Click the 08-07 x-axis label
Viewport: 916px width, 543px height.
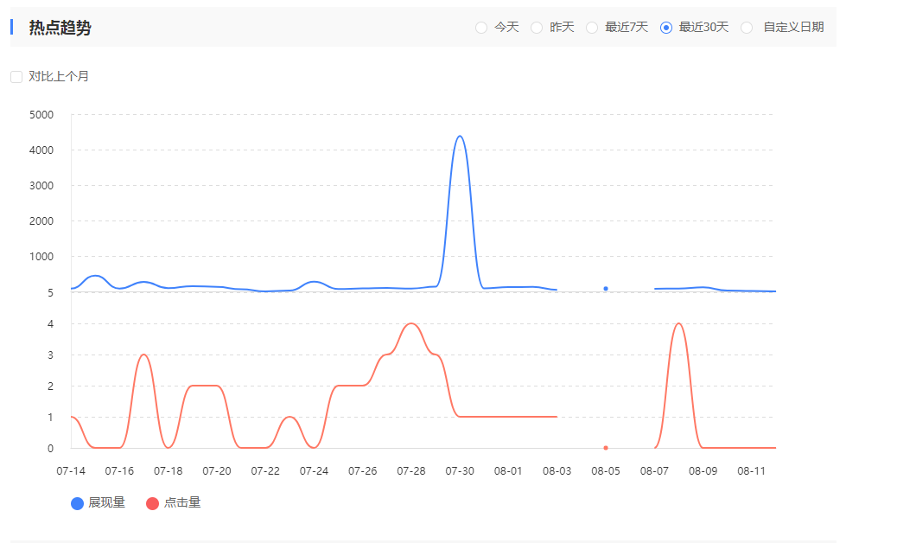click(654, 471)
